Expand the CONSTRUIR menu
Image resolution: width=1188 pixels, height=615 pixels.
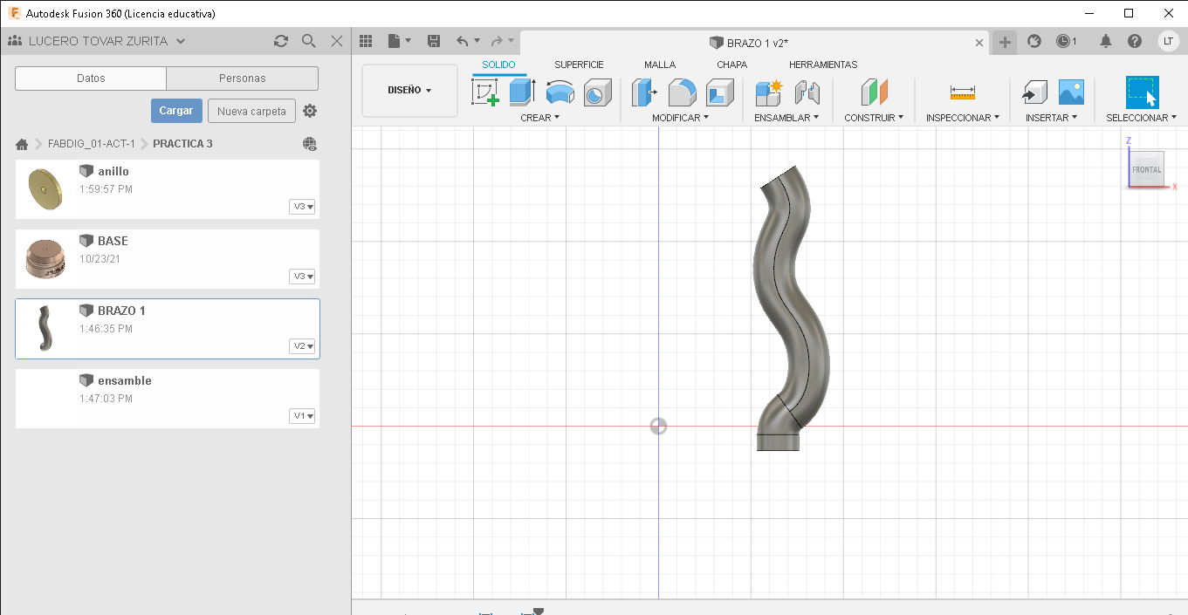[x=874, y=118]
